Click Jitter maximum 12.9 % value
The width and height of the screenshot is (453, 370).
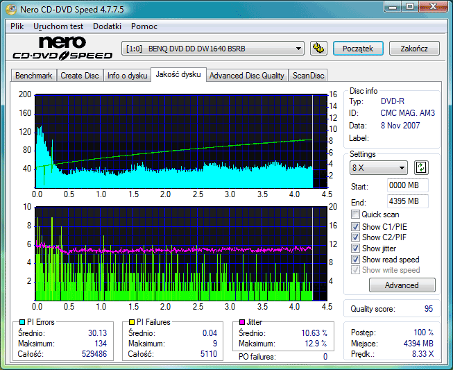[x=316, y=344]
